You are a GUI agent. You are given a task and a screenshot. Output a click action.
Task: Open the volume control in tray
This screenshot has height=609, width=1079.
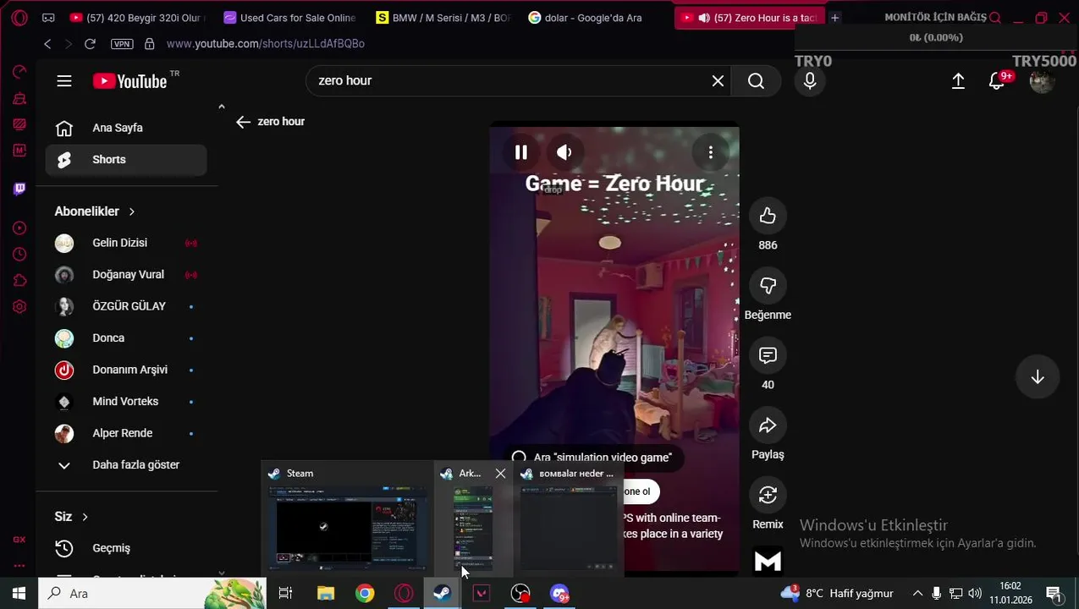tap(975, 594)
